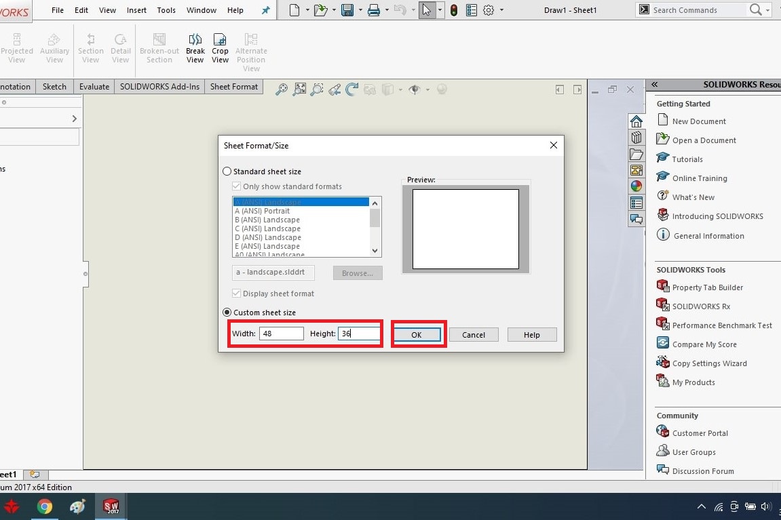Click the File Properties icon in the top toolbar

pyautogui.click(x=471, y=10)
